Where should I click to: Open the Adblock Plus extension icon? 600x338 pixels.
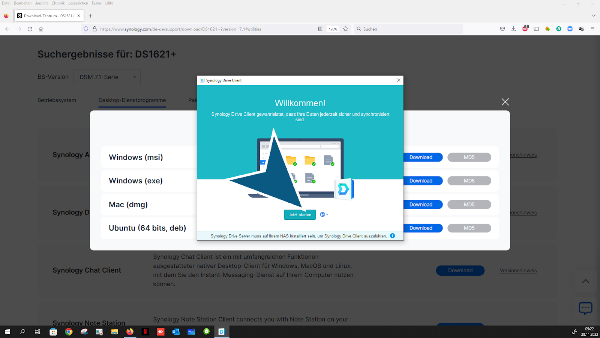[x=525, y=29]
